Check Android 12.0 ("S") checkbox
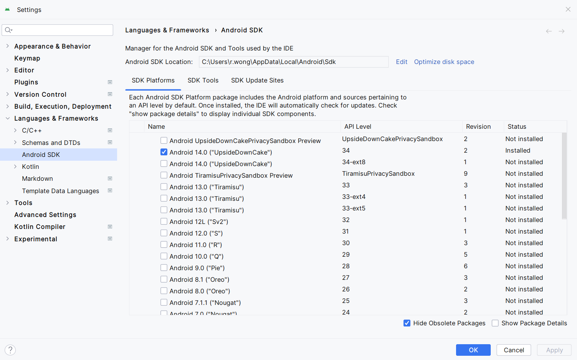The height and width of the screenshot is (360, 577). (164, 233)
